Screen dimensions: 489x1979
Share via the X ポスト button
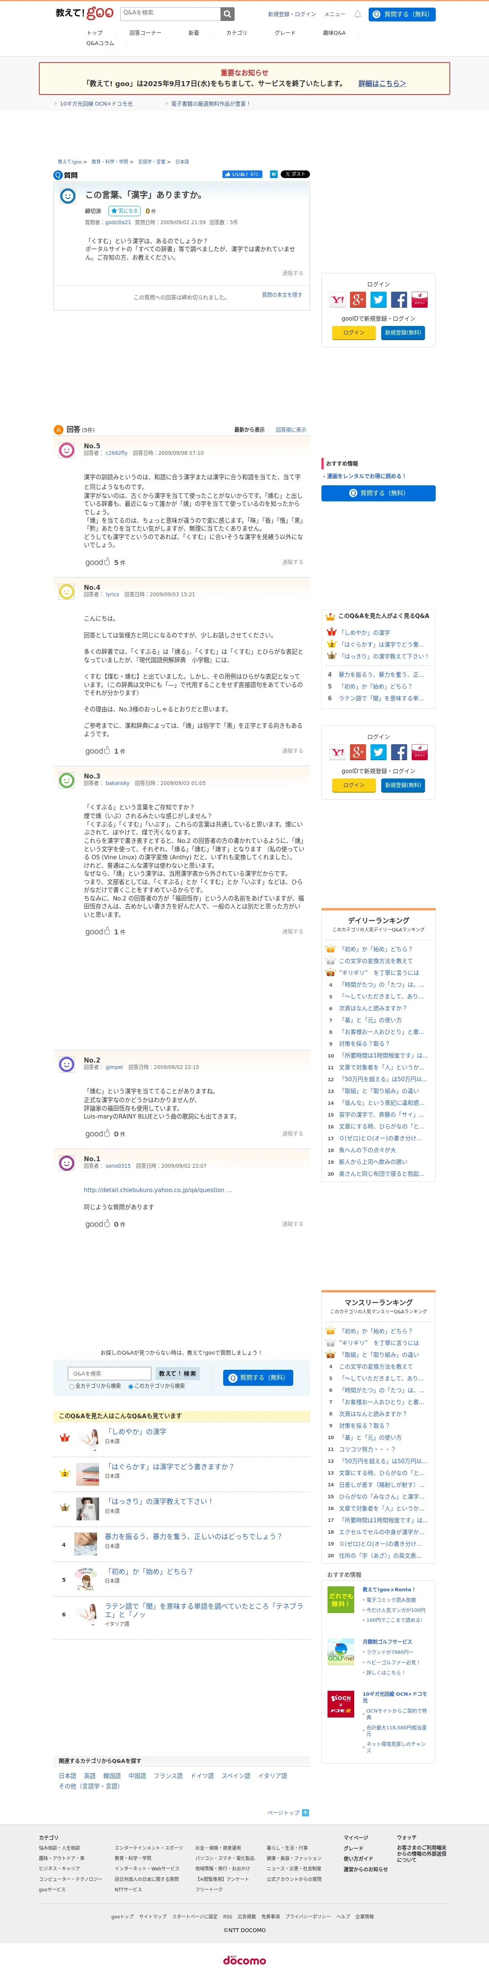(295, 174)
